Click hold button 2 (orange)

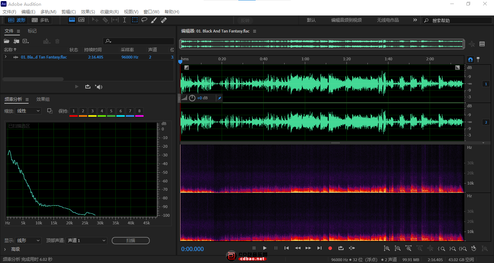point(83,111)
